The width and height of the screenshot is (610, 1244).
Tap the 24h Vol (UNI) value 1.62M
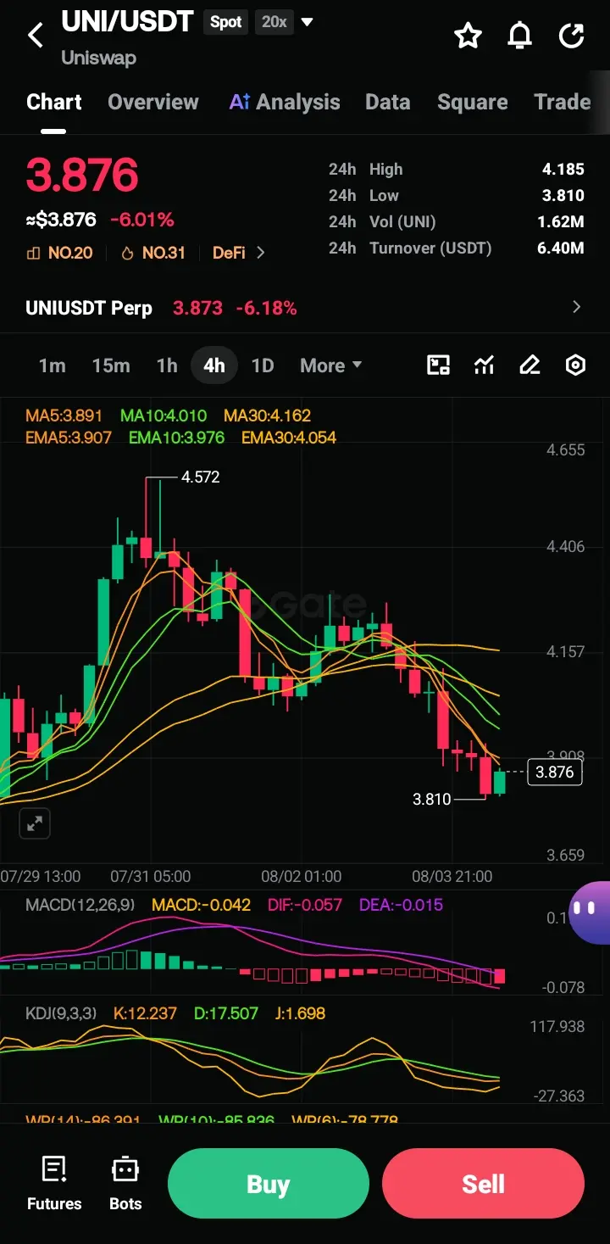pos(561,222)
